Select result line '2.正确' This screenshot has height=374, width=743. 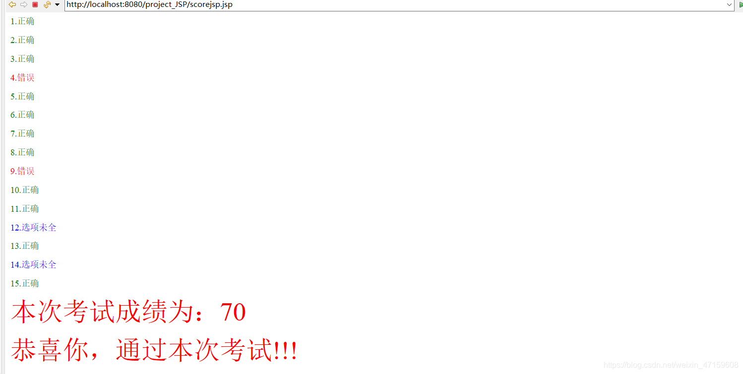pyautogui.click(x=23, y=40)
